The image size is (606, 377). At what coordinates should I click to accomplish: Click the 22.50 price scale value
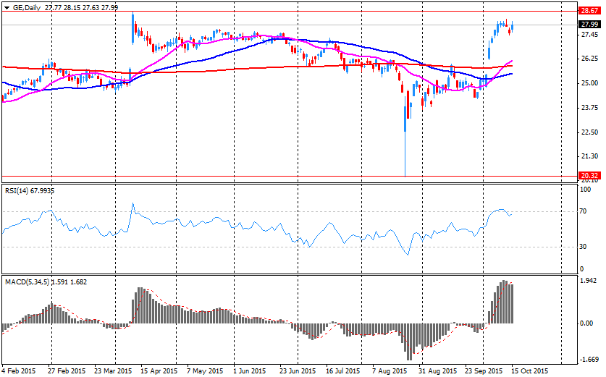589,132
